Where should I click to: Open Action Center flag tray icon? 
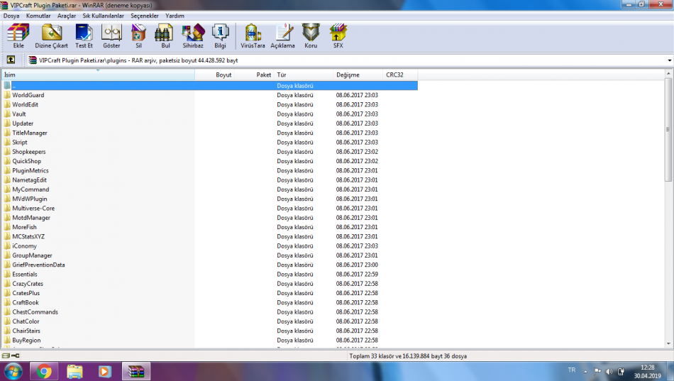tap(597, 371)
